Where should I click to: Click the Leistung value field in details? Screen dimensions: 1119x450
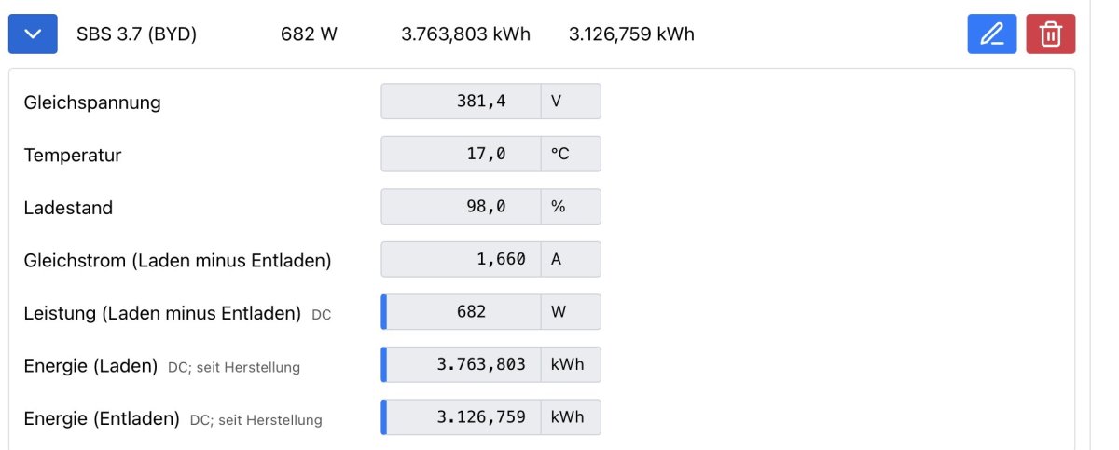coord(463,312)
